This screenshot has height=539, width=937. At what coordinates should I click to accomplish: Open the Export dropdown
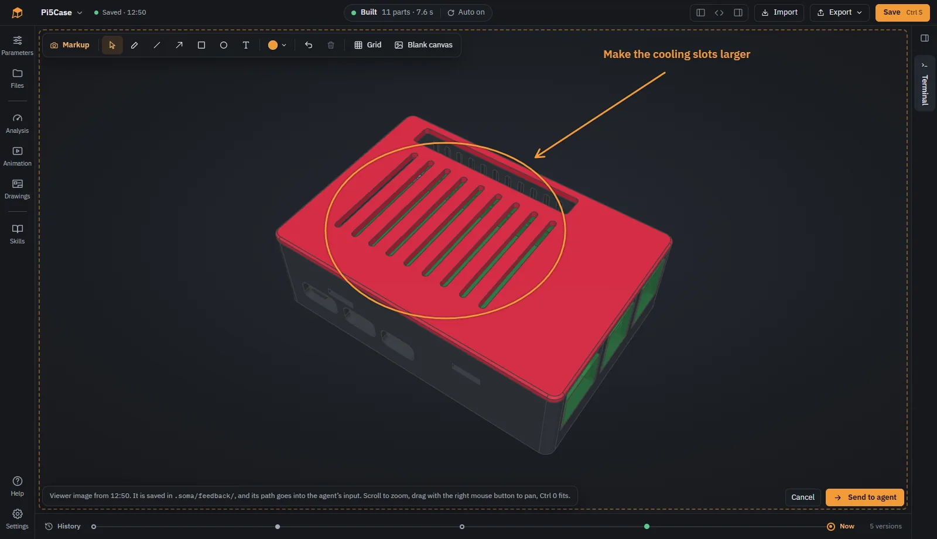click(x=839, y=12)
